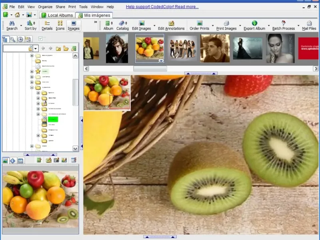
Task: Click the Edit Annotations icon
Action: tap(171, 23)
